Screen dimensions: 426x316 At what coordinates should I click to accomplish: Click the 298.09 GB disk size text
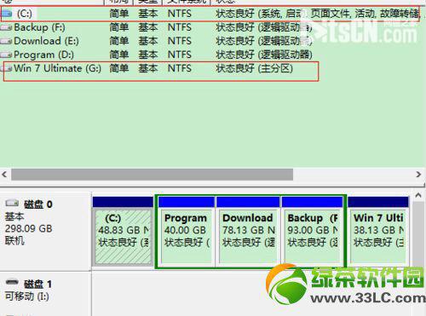click(x=29, y=228)
